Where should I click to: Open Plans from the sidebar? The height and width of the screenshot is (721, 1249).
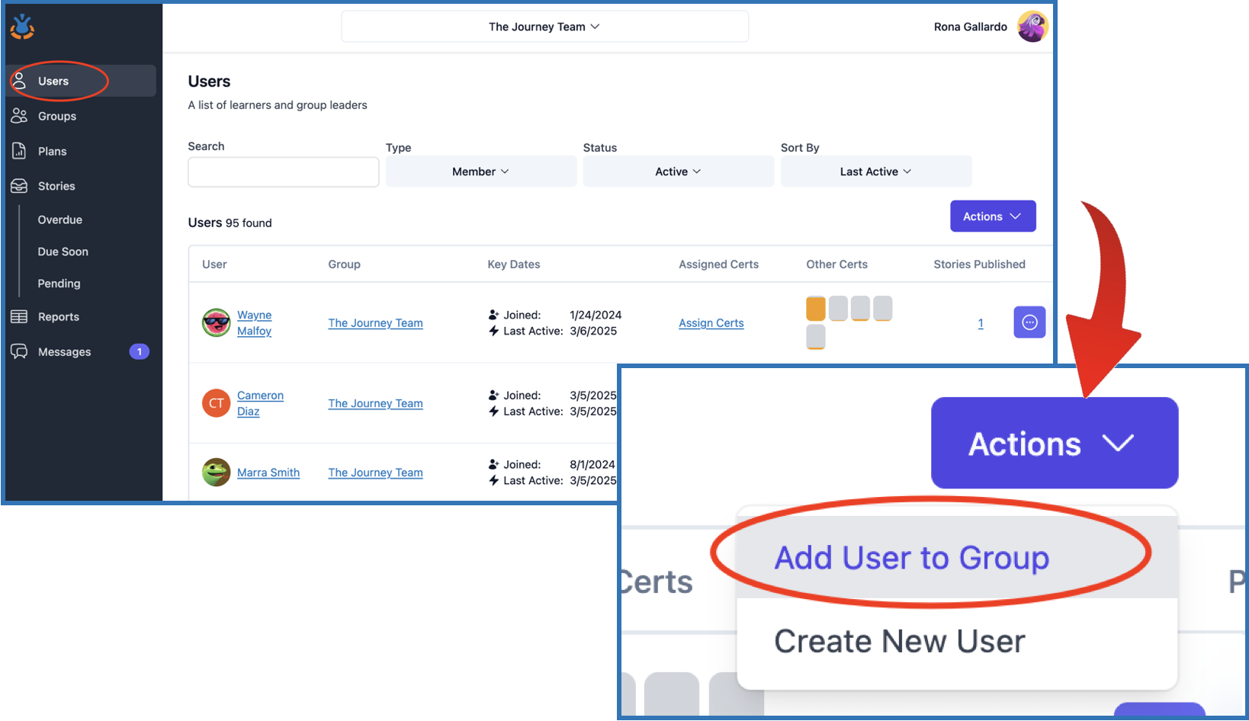click(x=52, y=151)
